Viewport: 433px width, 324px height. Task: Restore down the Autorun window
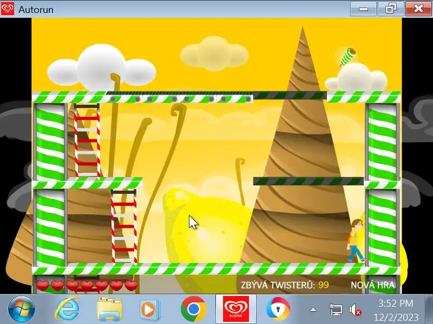pyautogui.click(x=391, y=9)
